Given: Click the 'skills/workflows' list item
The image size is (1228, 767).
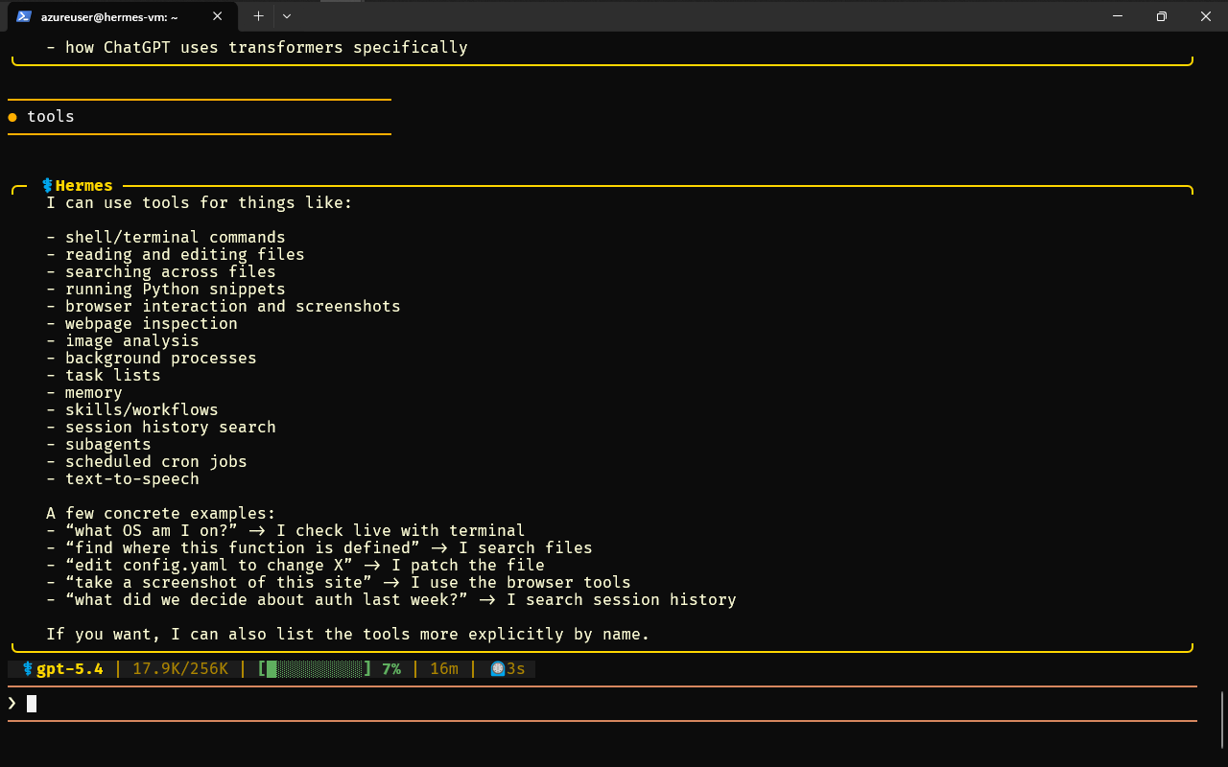Looking at the screenshot, I should tap(132, 409).
